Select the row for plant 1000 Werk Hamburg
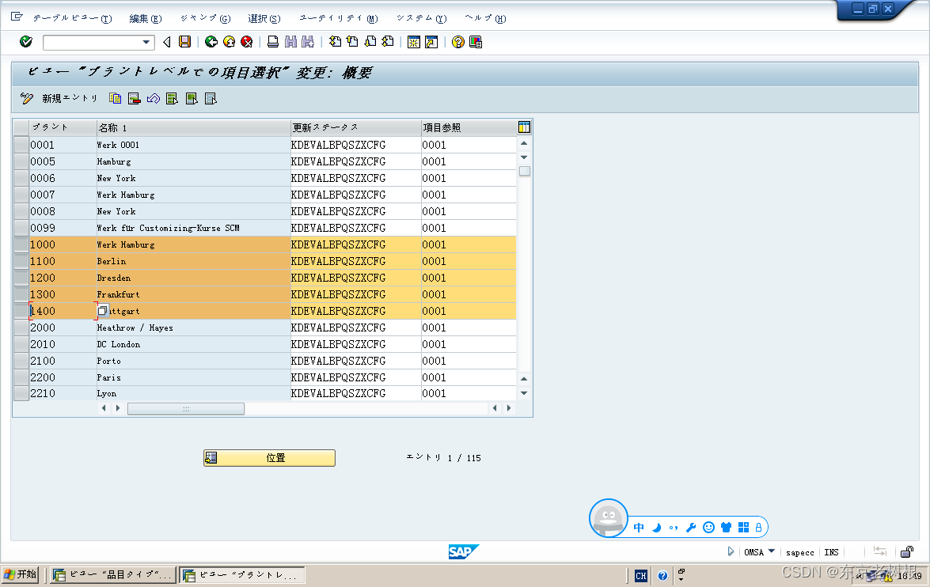This screenshot has height=587, width=930. [21, 244]
